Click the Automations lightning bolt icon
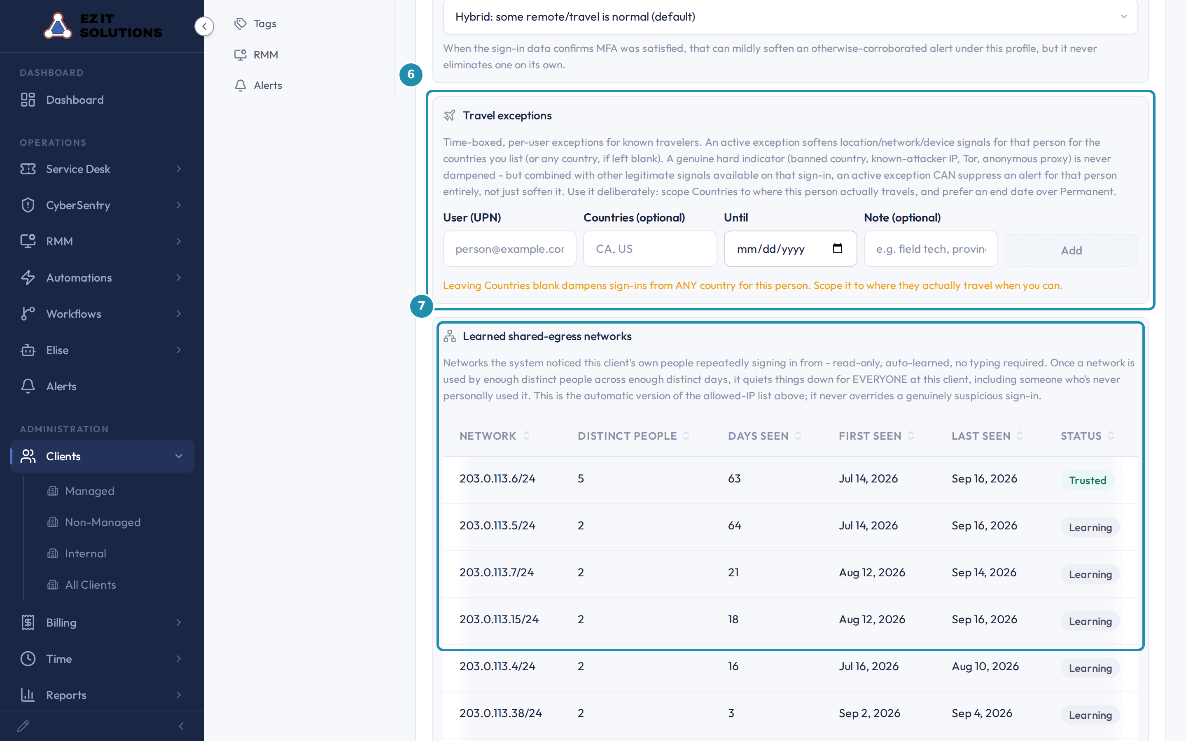 [x=28, y=278]
